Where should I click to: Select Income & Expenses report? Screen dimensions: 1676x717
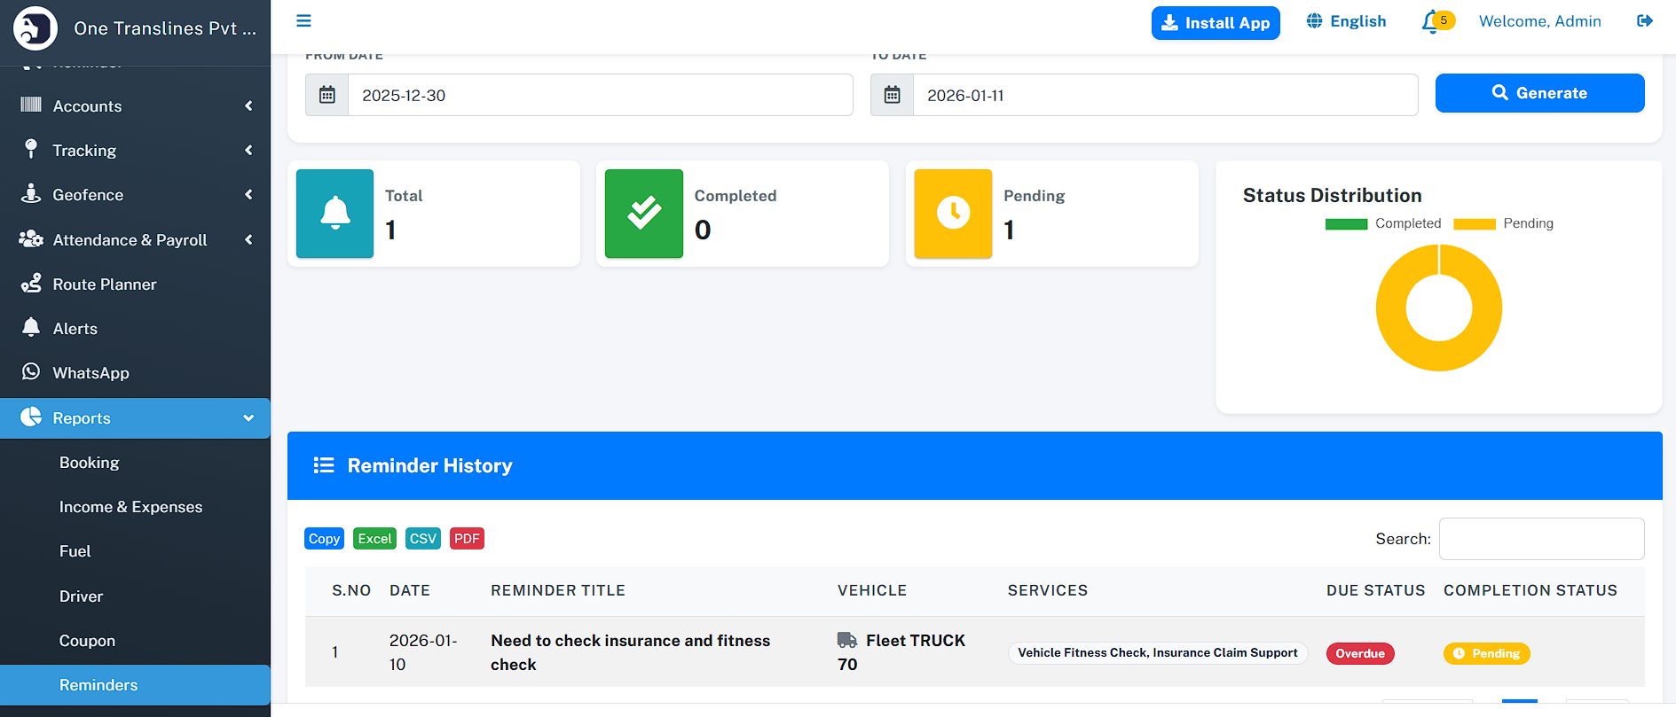click(130, 507)
